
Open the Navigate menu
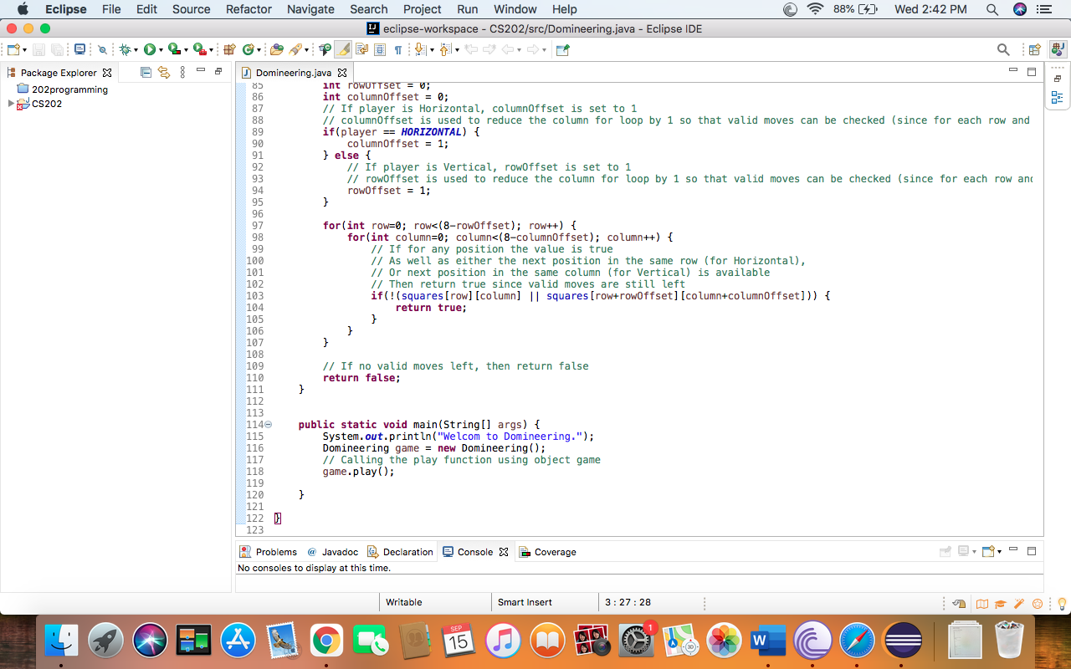310,9
